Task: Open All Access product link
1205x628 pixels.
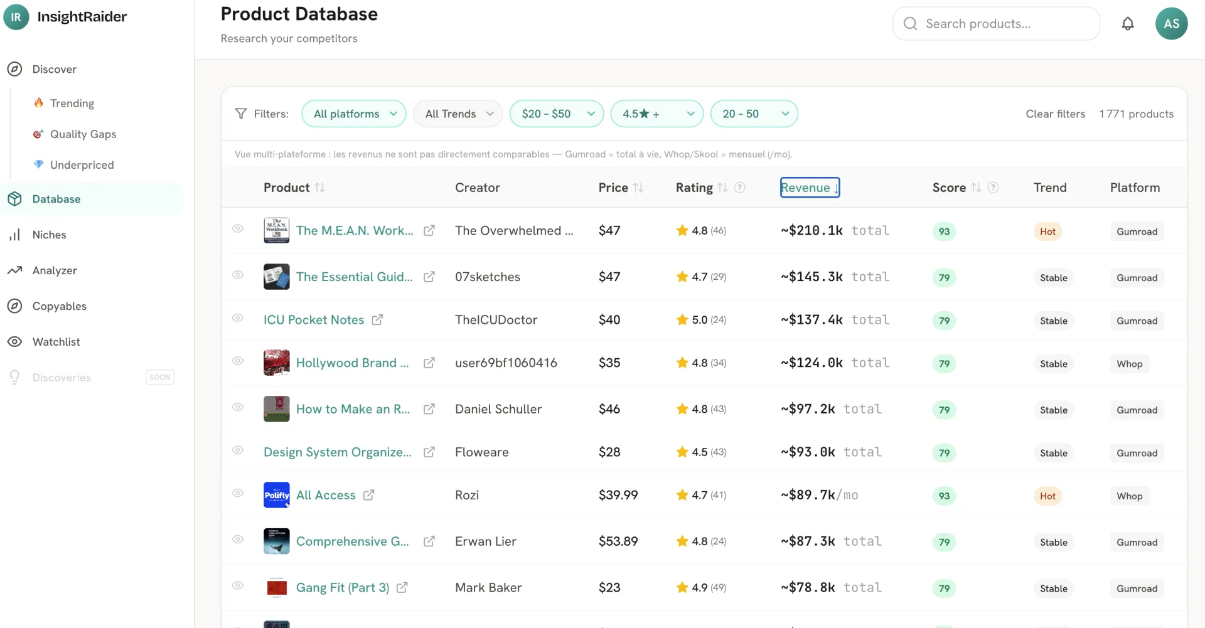Action: [326, 495]
